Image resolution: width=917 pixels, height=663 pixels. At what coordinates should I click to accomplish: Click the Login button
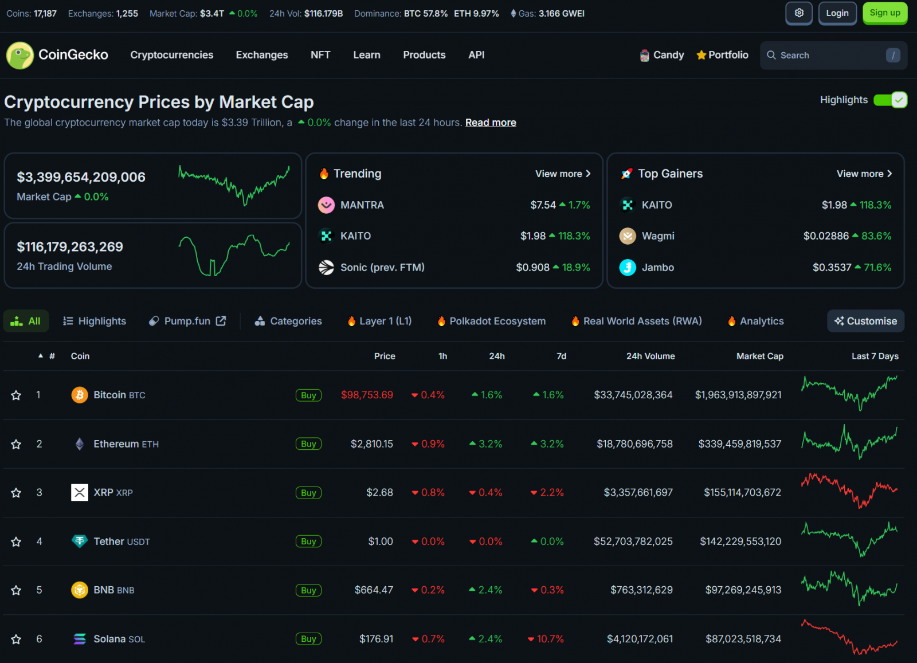coord(837,13)
